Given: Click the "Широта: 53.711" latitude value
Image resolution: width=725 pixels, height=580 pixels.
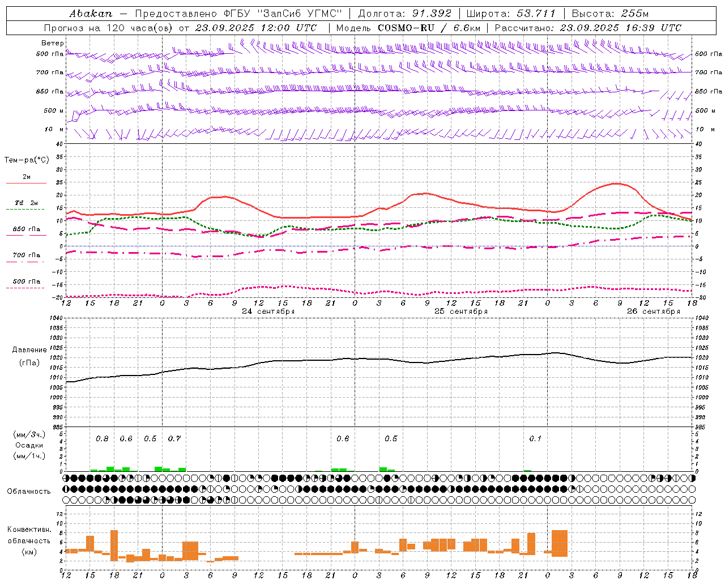Looking at the screenshot, I should (511, 13).
